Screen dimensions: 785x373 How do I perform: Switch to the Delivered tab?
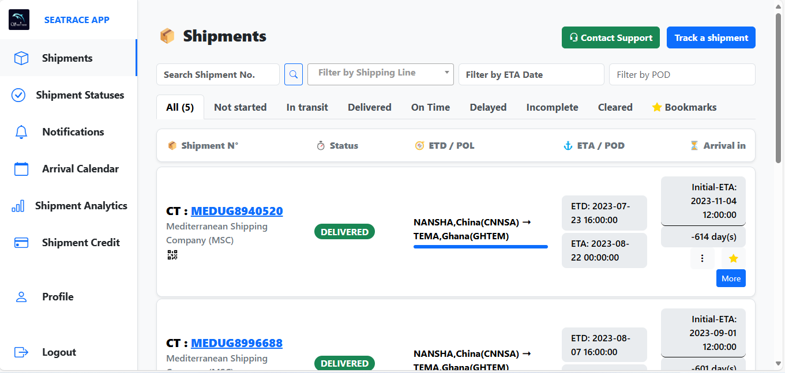pos(370,107)
